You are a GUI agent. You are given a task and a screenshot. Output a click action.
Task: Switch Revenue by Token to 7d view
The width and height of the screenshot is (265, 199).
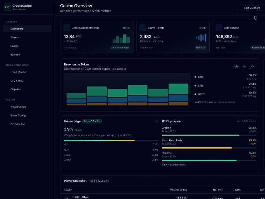pyautogui.click(x=244, y=66)
